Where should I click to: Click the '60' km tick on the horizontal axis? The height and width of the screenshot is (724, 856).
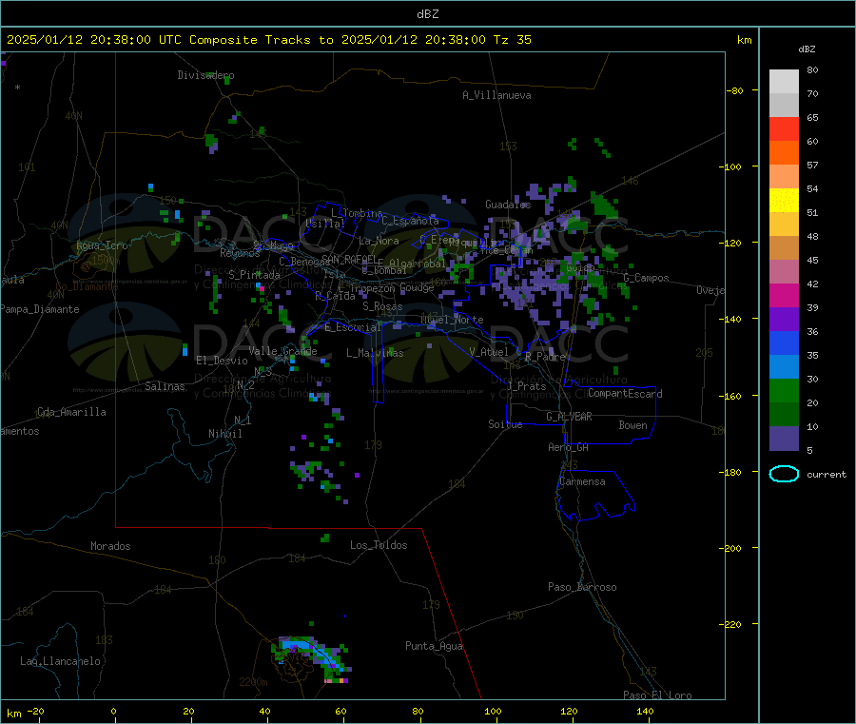coord(340,711)
